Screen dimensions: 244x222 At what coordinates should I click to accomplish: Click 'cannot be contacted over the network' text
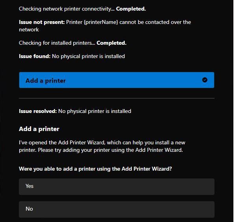[105, 26]
